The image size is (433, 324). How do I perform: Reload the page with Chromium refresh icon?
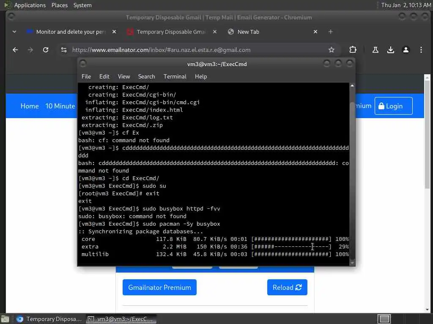pos(46,50)
